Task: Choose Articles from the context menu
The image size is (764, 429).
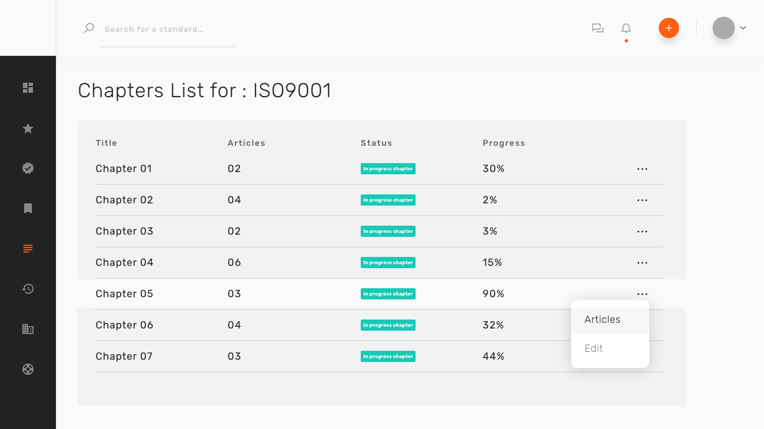Action: click(x=602, y=320)
